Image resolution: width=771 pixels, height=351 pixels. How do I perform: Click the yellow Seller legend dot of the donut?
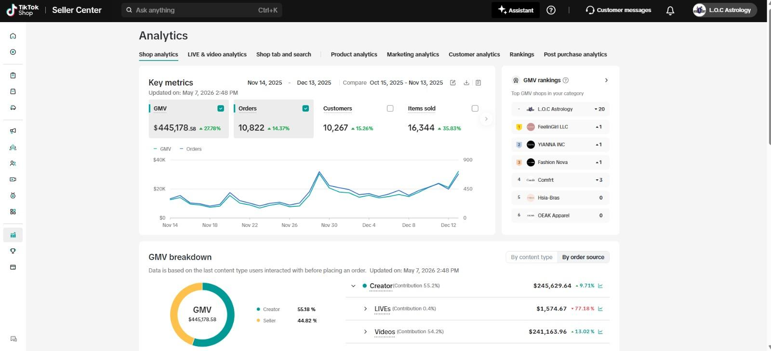point(259,321)
